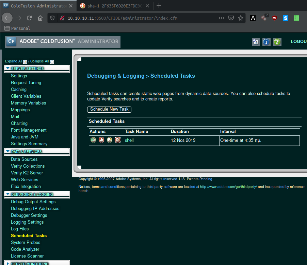Go forward with browser forward arrow
This screenshot has height=265, width=307.
click(x=18, y=18)
